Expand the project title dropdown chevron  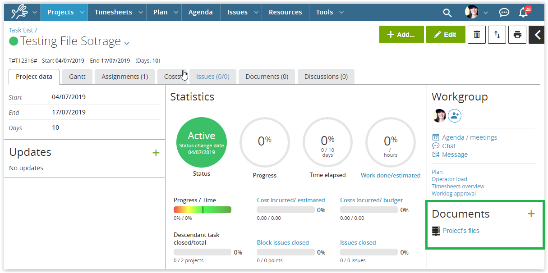pyautogui.click(x=127, y=43)
